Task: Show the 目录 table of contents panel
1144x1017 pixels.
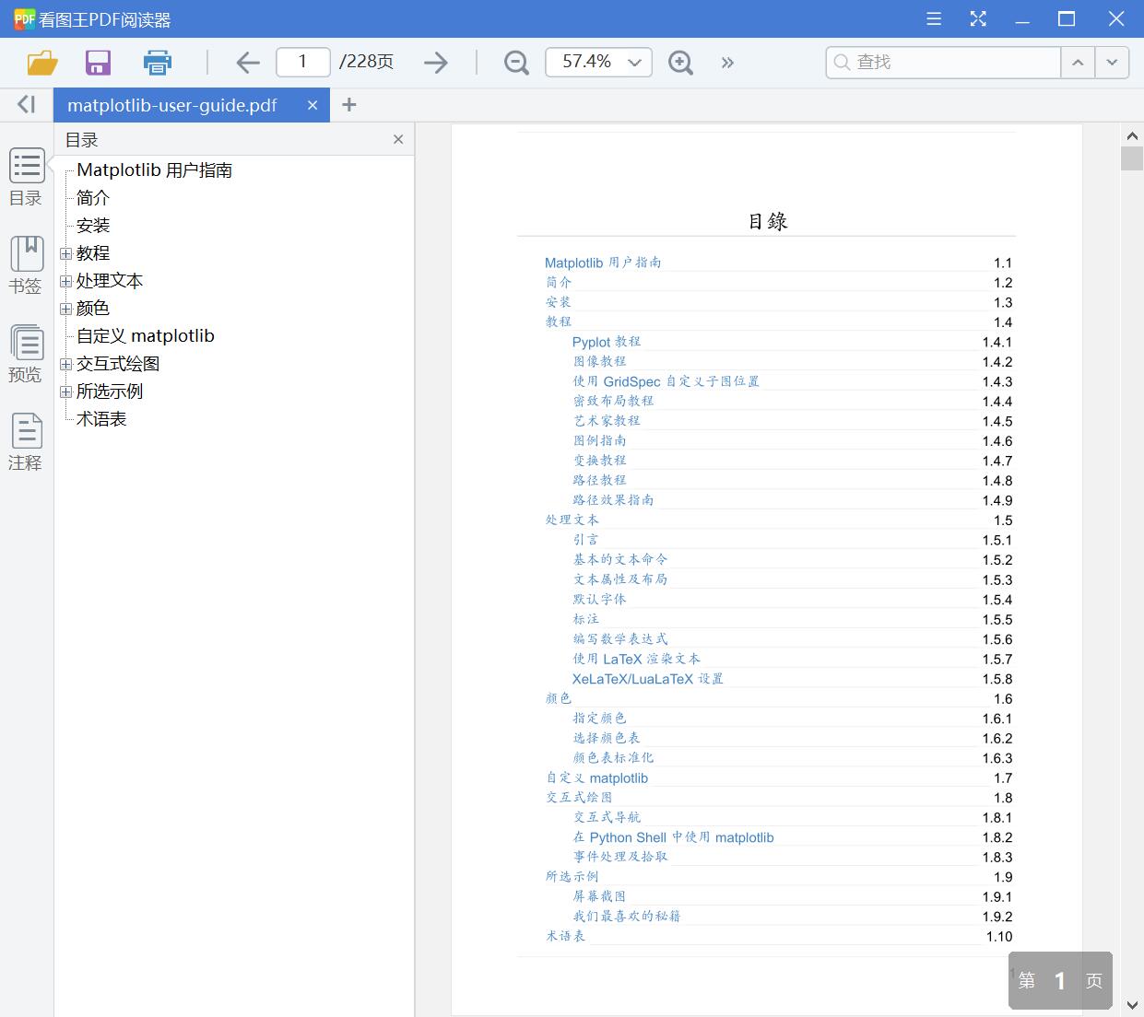Action: click(26, 175)
